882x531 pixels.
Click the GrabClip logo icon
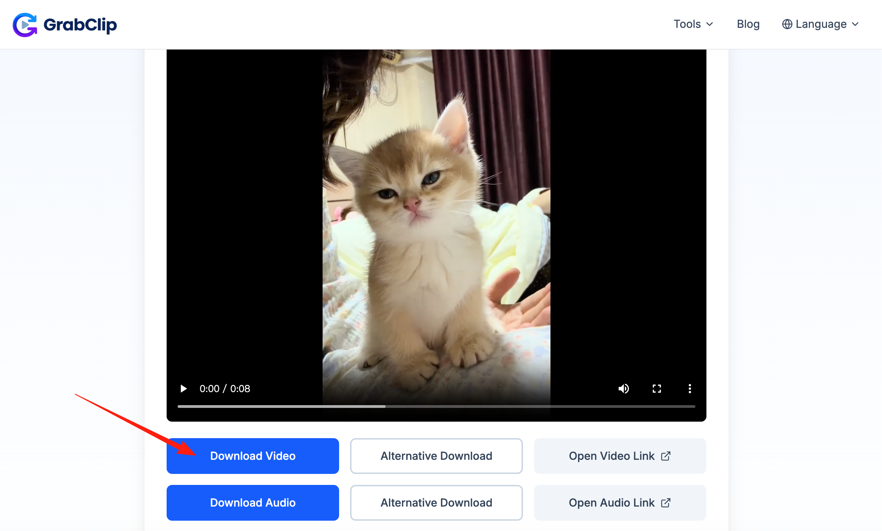25,25
